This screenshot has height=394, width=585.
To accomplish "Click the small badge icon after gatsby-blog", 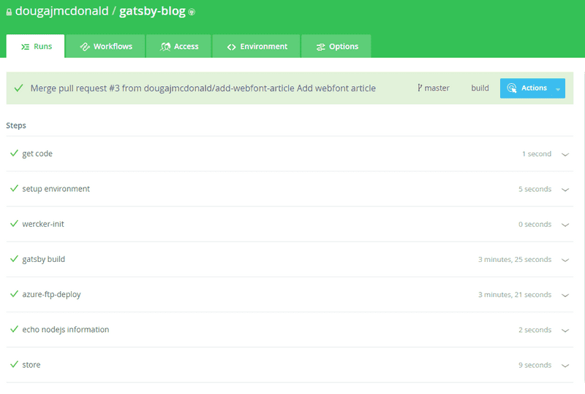I will (192, 12).
